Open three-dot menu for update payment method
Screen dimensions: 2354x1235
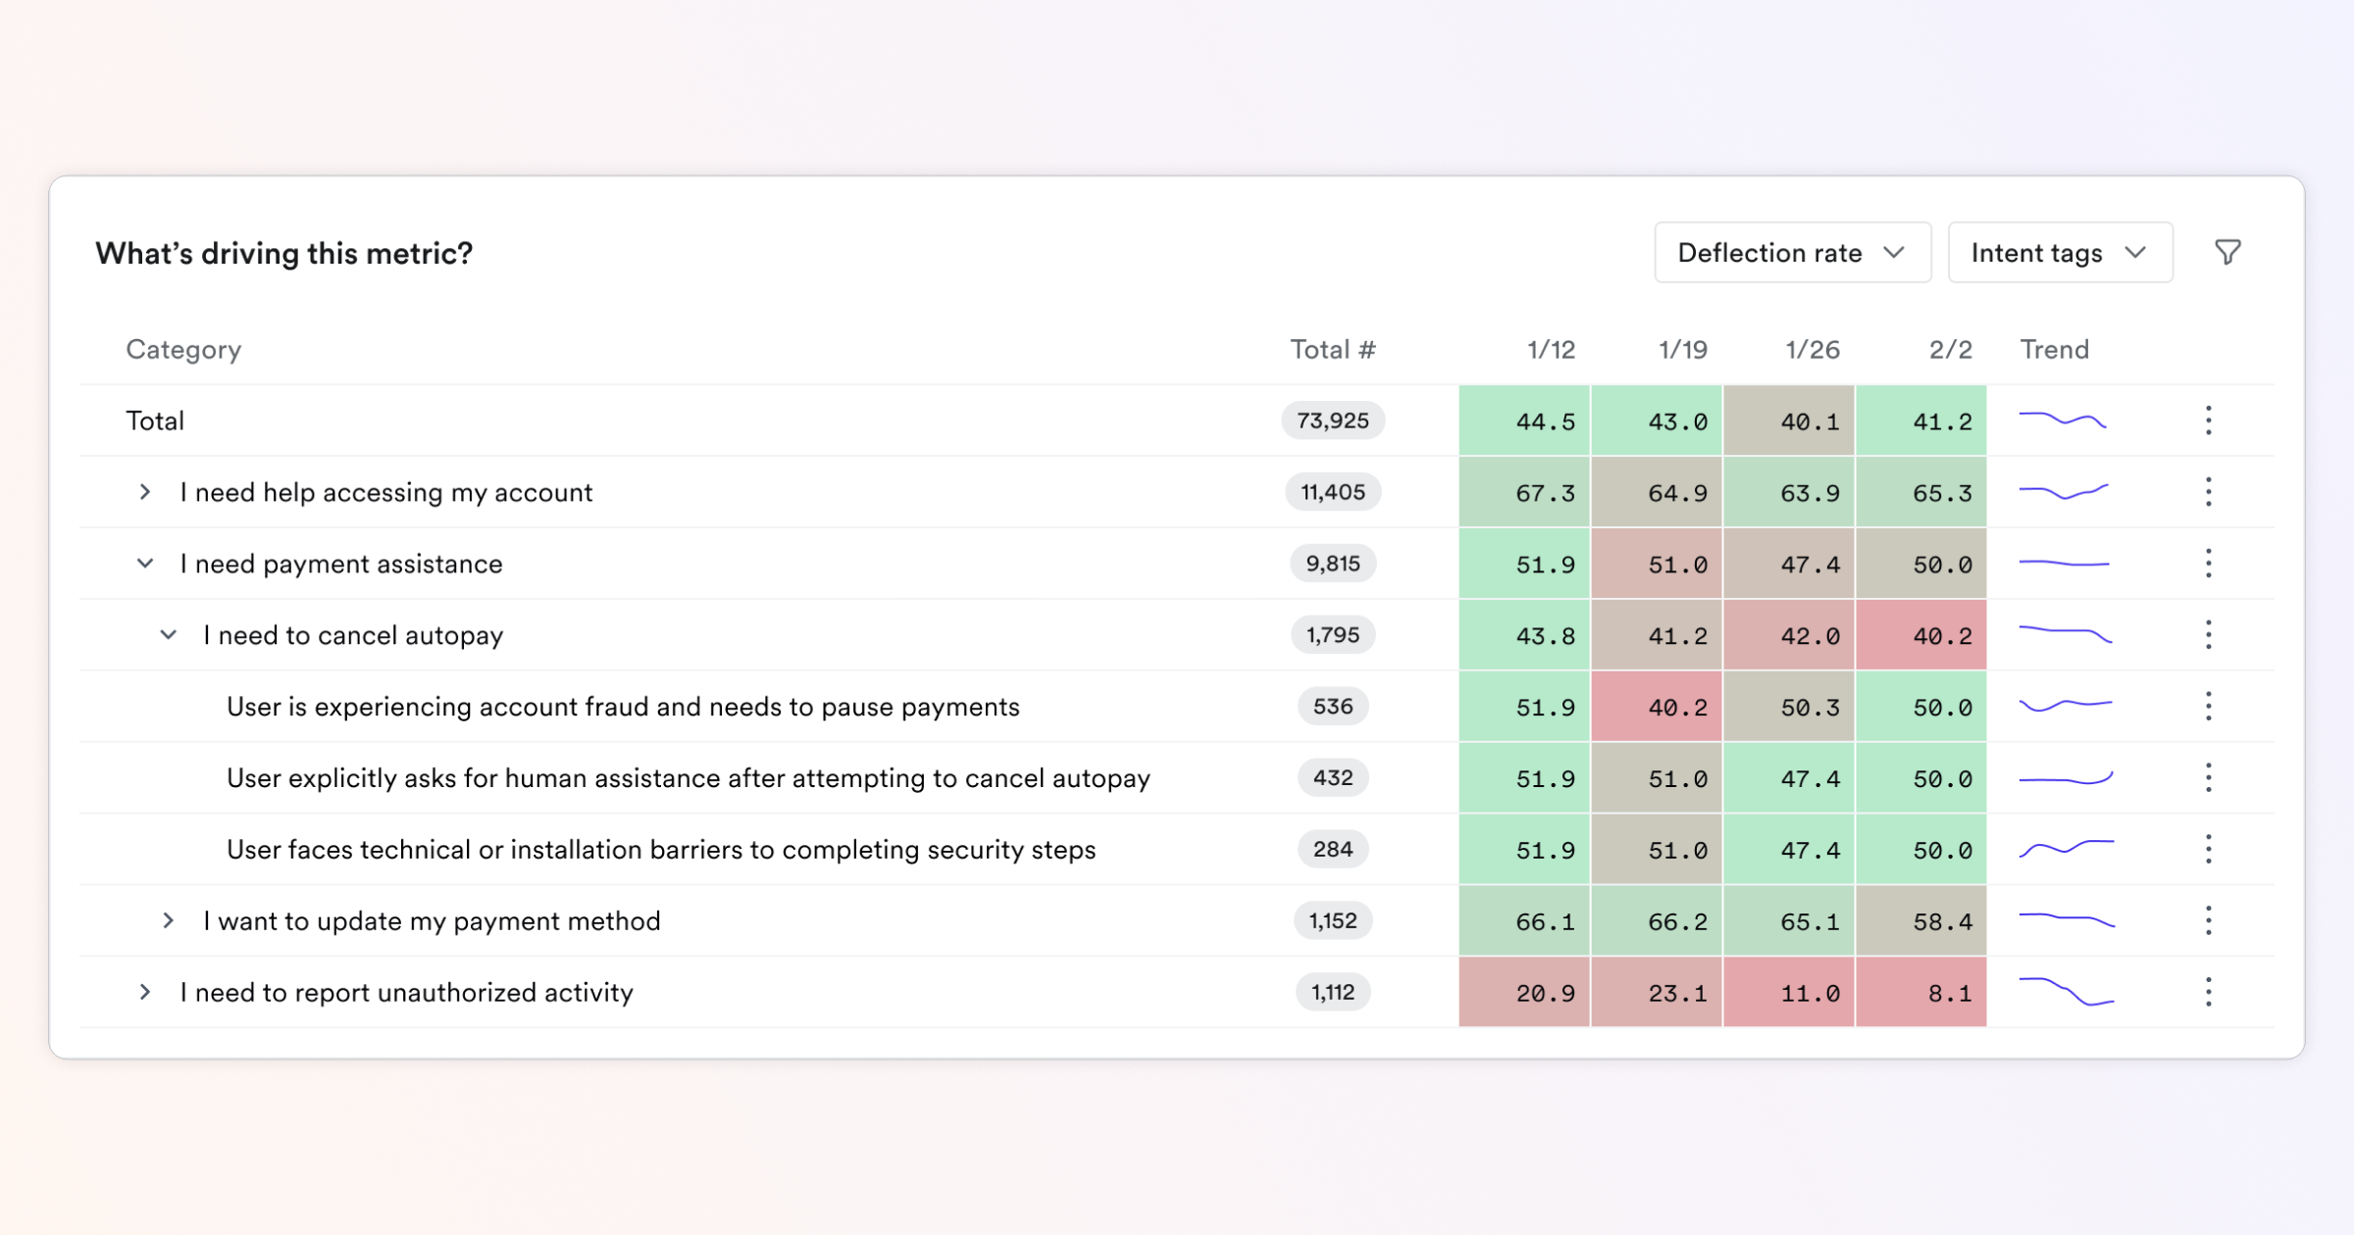[x=2208, y=920]
